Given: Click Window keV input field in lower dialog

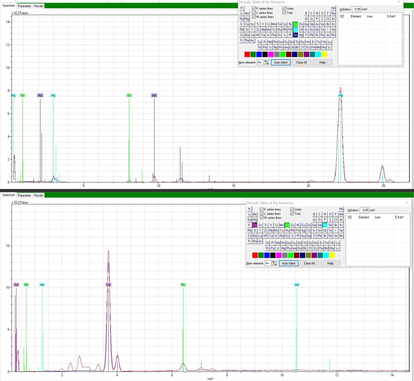Looking at the screenshot, I should click(x=365, y=210).
